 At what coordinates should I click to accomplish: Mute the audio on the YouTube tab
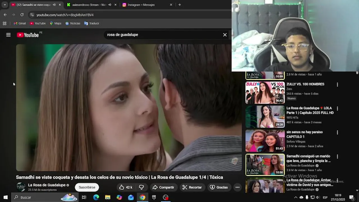tap(54, 5)
